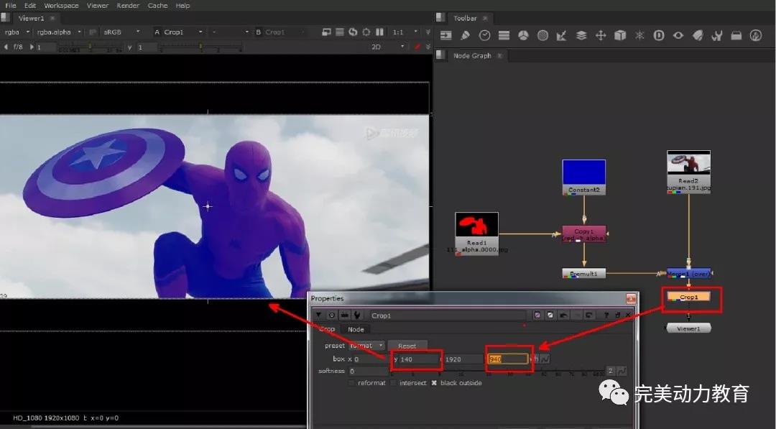Screen dimensions: 776x429
Task: Open the 1:1 zoom dropdown
Action: point(405,32)
